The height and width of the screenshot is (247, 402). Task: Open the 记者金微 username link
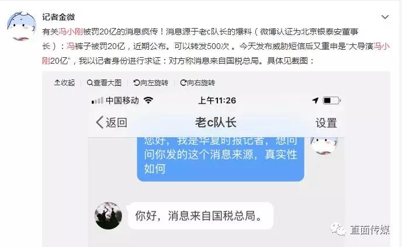(x=58, y=17)
